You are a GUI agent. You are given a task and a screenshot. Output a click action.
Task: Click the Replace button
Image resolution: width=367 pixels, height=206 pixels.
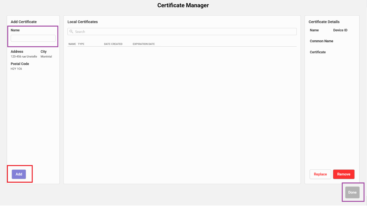pos(320,174)
